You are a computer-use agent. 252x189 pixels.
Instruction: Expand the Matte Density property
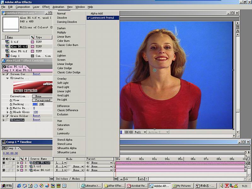[7, 108]
